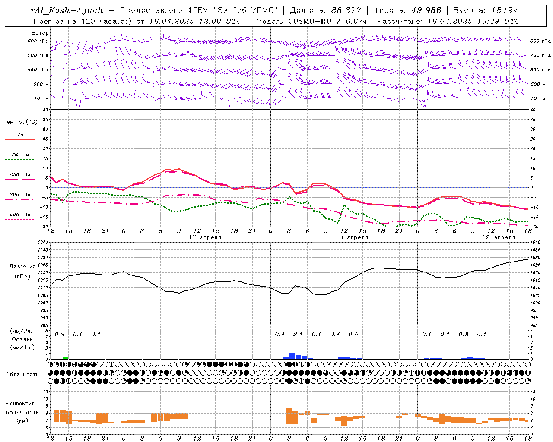
Task: Click the 850 гПа temperature legend entry
Action: (x=20, y=175)
